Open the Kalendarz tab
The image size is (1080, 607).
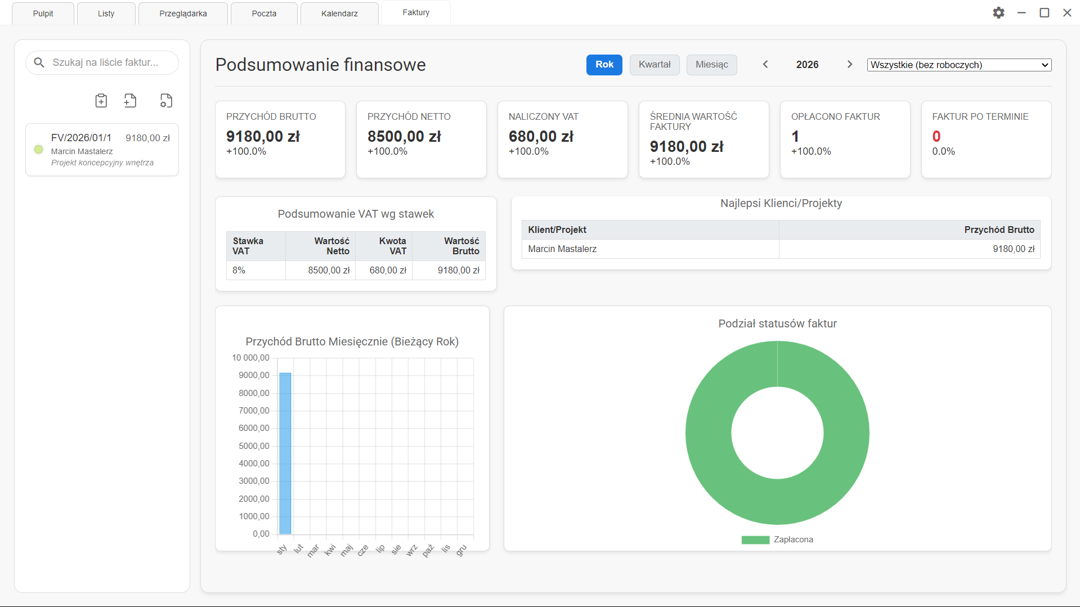click(339, 14)
